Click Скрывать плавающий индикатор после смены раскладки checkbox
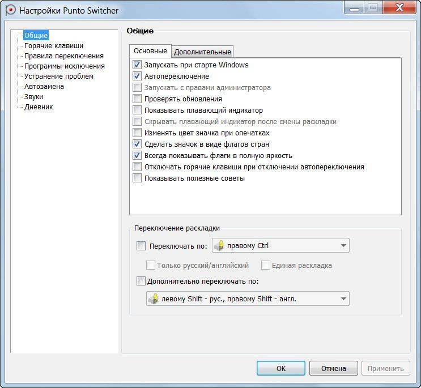The image size is (421, 388). pyautogui.click(x=137, y=122)
